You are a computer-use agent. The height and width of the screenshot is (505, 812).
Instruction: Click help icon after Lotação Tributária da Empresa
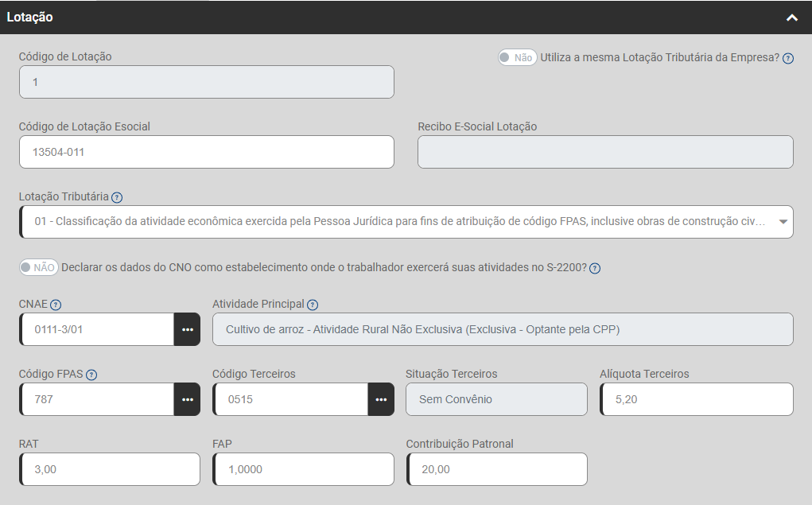(788, 58)
